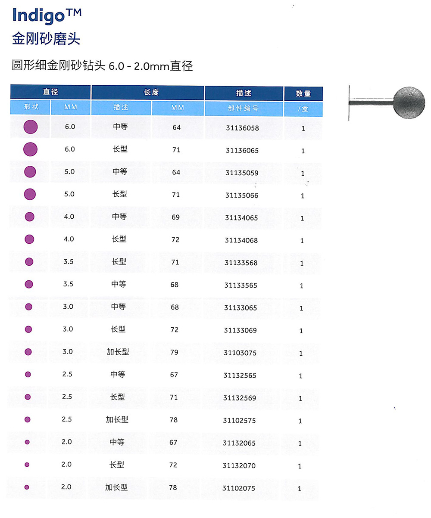The image size is (431, 518).
Task: Click part number 31102075
Action: coord(239,488)
